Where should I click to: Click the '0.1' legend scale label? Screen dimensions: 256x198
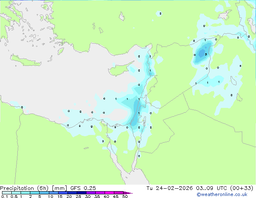[x=4, y=196]
